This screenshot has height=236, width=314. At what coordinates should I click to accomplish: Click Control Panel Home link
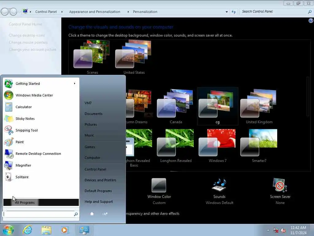tap(25, 24)
